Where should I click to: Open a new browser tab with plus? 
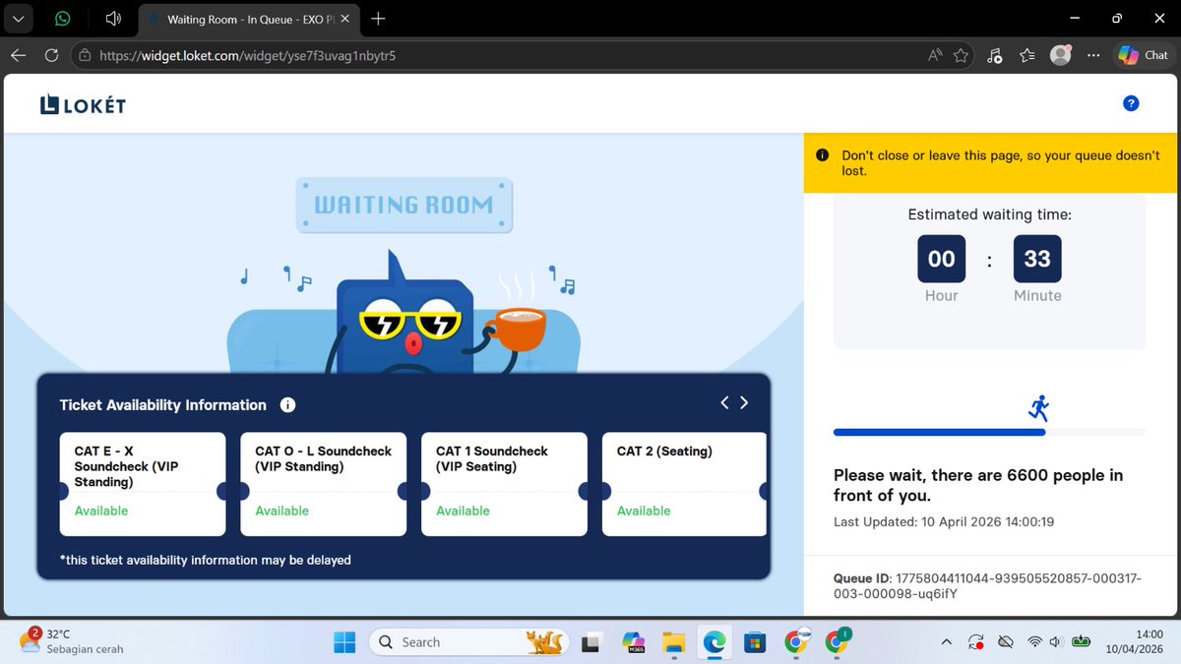tap(378, 19)
